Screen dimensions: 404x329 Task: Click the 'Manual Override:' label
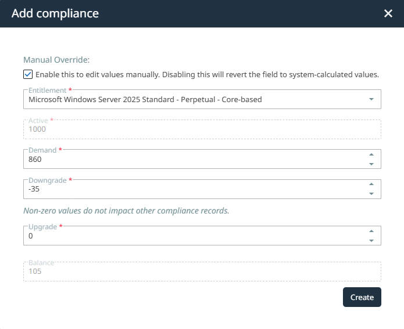pos(56,60)
